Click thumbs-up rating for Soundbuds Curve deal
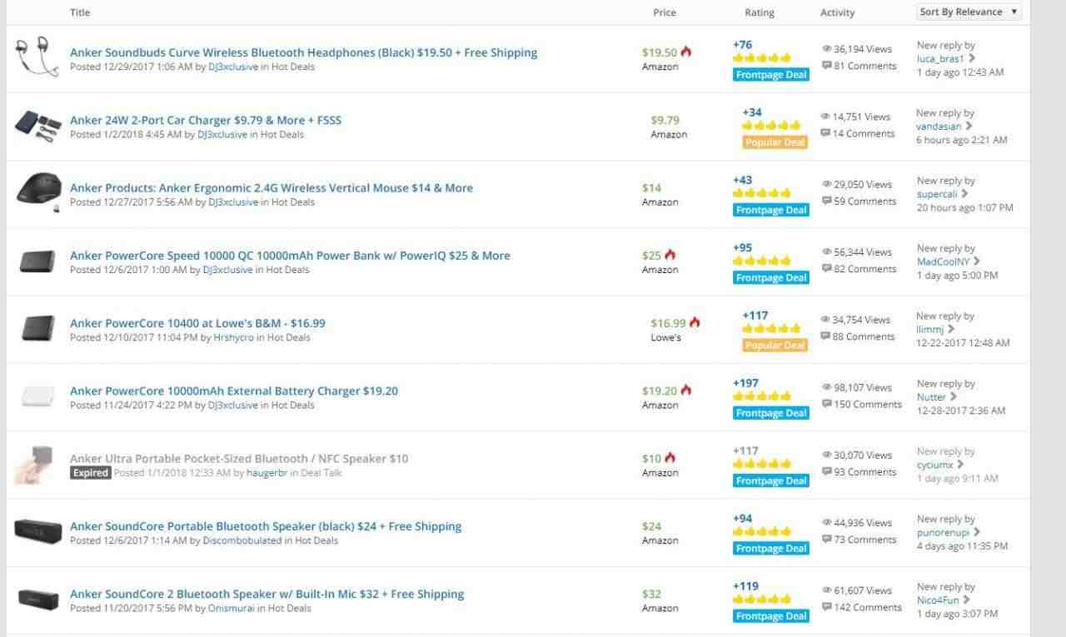 pyautogui.click(x=762, y=58)
